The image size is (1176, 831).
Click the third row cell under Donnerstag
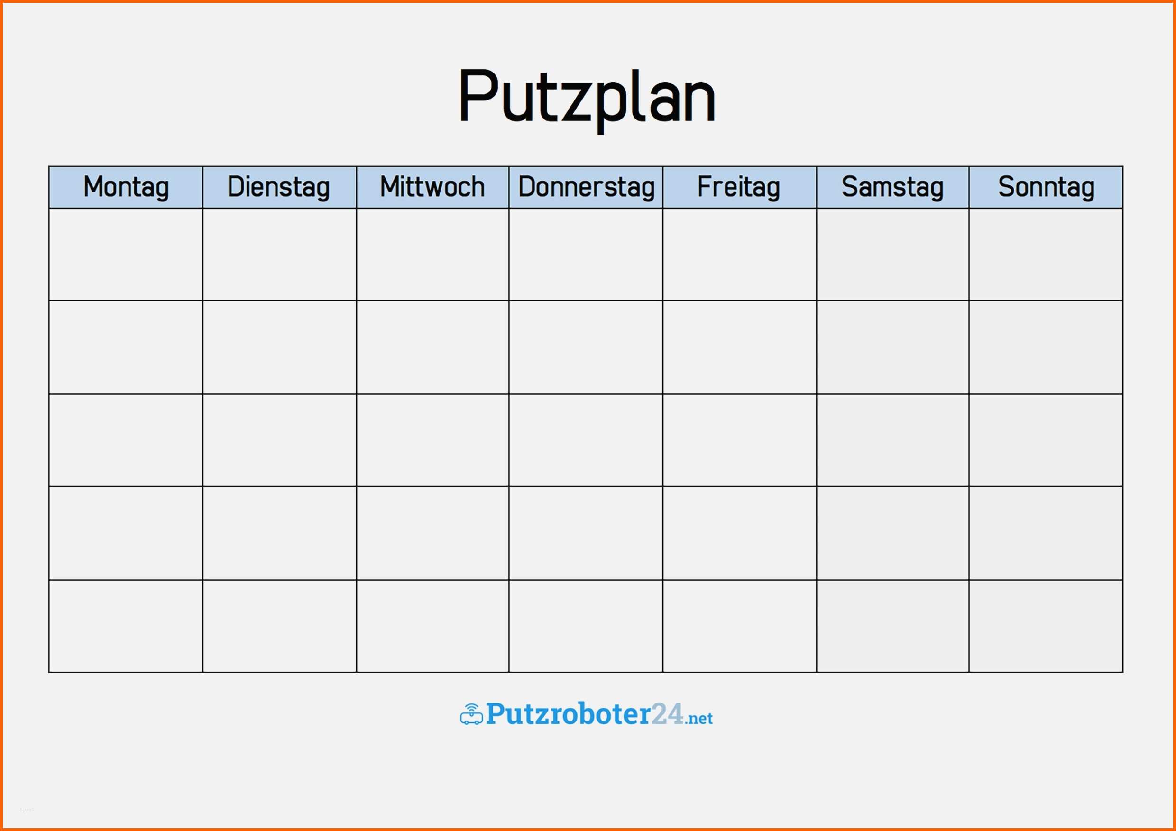[586, 440]
